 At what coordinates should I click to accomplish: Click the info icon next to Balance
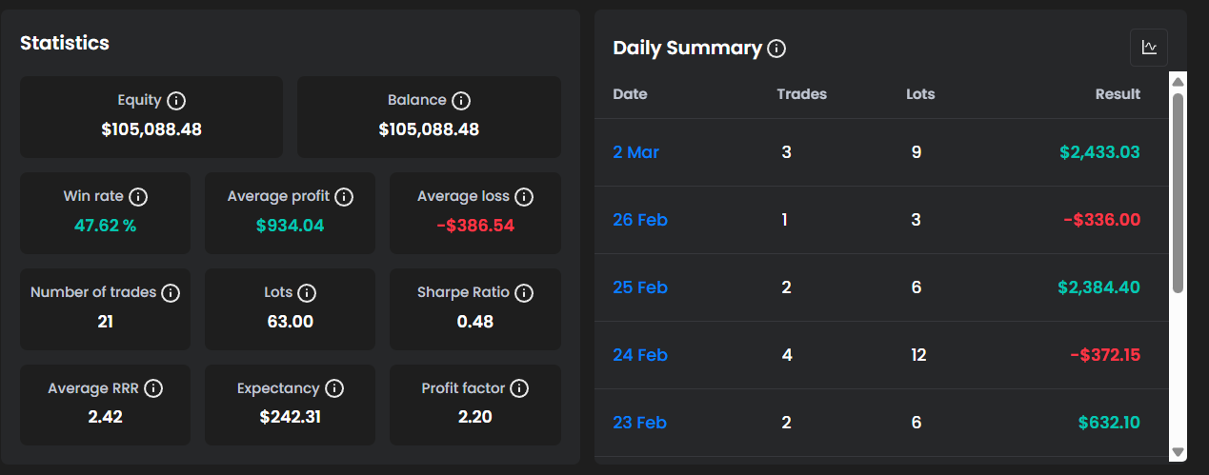coord(461,100)
